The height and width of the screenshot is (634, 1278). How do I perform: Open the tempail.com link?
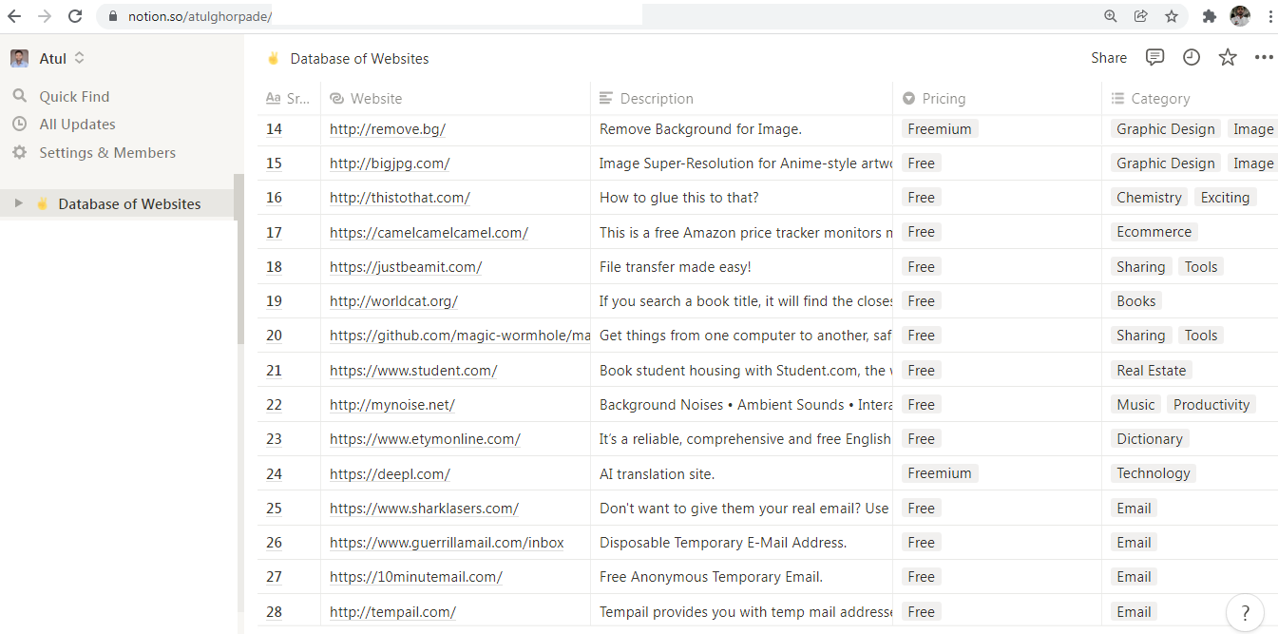392,612
